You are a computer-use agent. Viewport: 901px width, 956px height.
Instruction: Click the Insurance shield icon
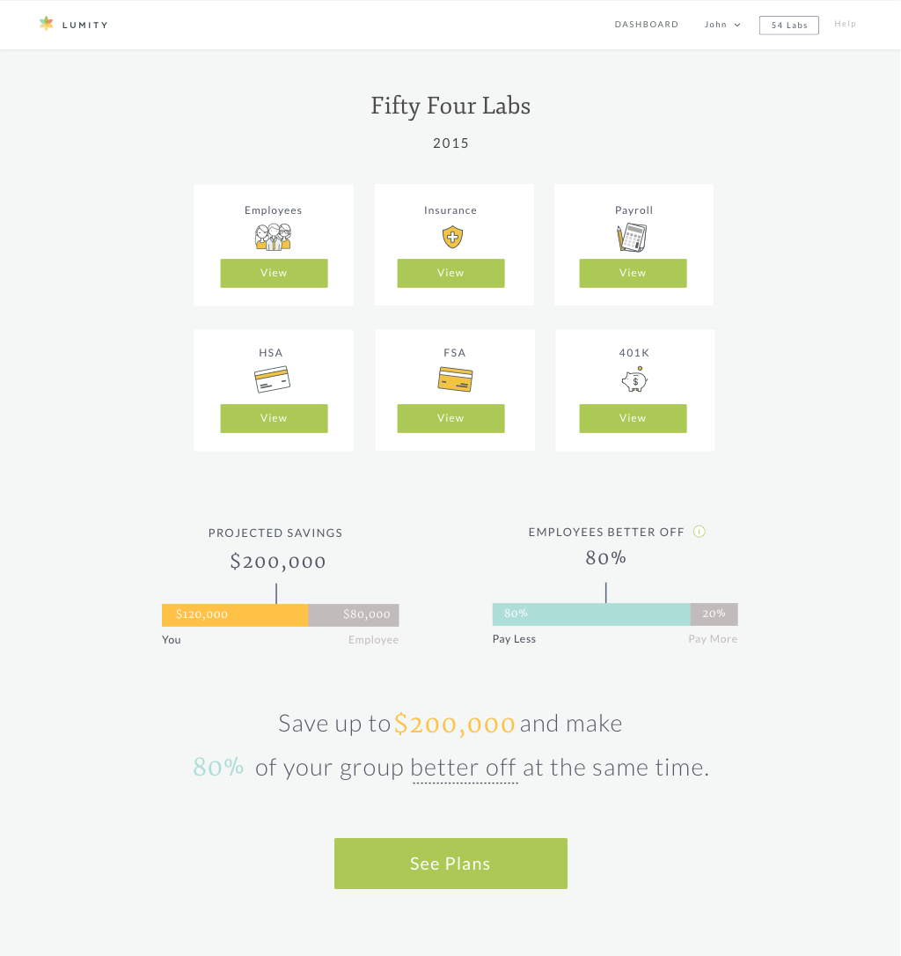point(452,237)
